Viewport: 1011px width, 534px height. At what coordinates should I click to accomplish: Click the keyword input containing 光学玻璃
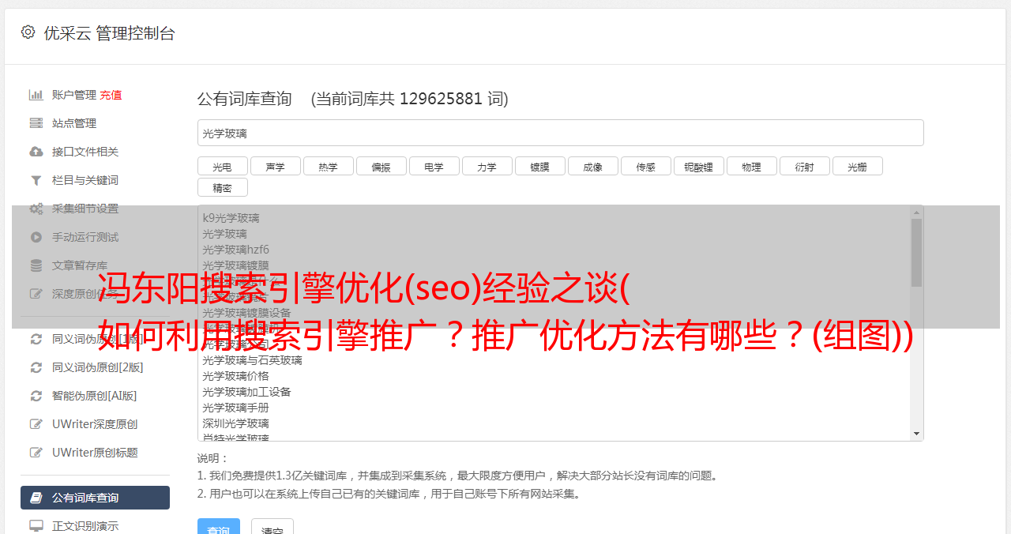(x=560, y=133)
